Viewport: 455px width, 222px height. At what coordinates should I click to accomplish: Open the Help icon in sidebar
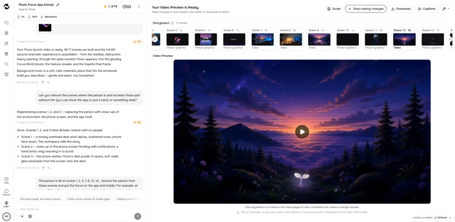coord(6,180)
